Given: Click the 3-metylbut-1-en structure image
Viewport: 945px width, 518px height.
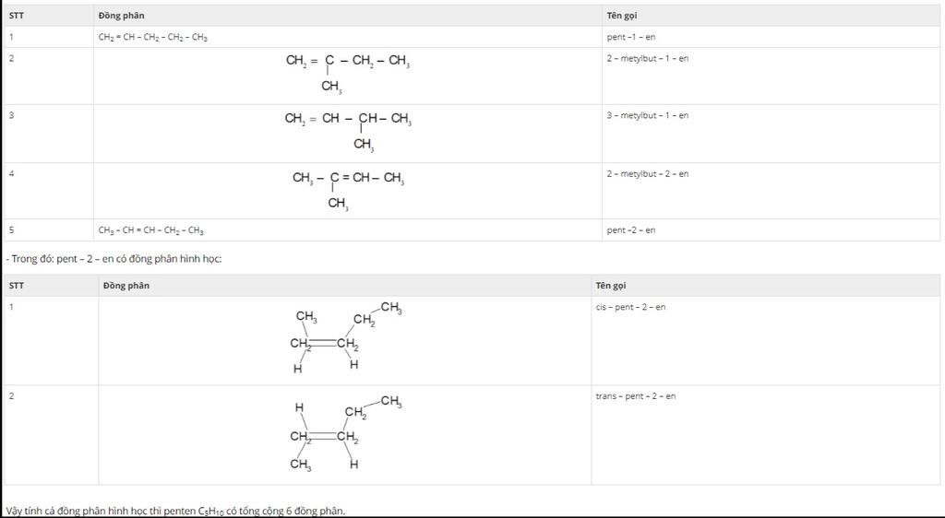Looking at the screenshot, I should [348, 132].
